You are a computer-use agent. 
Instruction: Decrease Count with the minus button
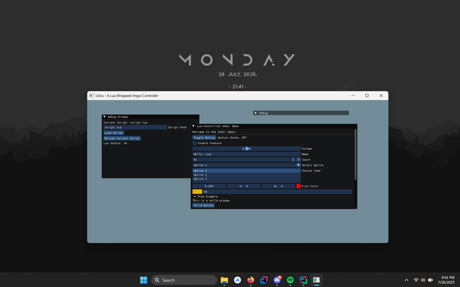pyautogui.click(x=293, y=160)
